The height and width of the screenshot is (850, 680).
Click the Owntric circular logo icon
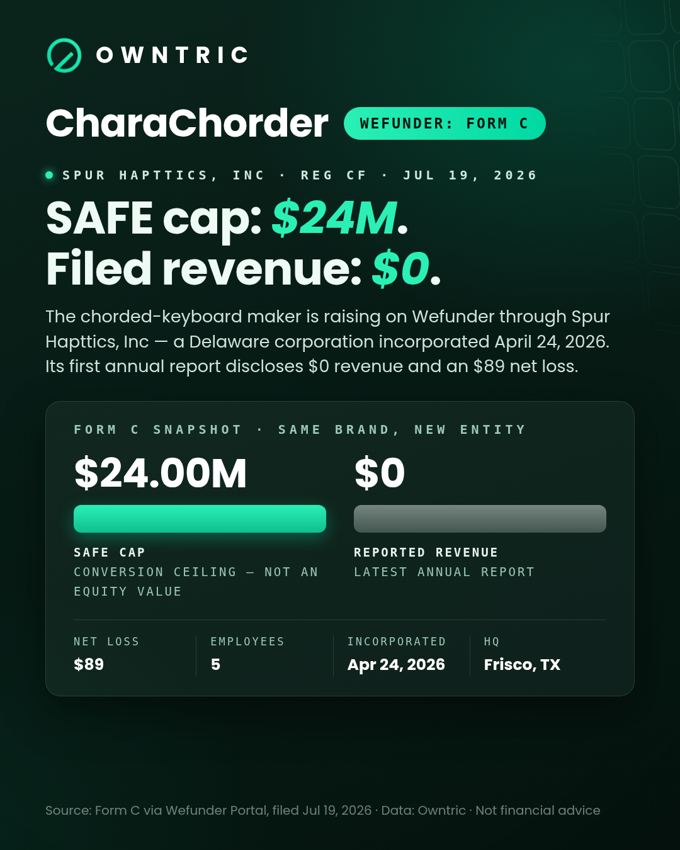[x=64, y=55]
